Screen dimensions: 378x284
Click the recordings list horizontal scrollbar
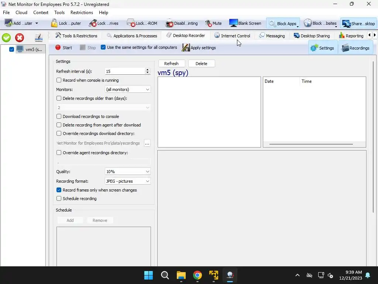click(x=311, y=144)
